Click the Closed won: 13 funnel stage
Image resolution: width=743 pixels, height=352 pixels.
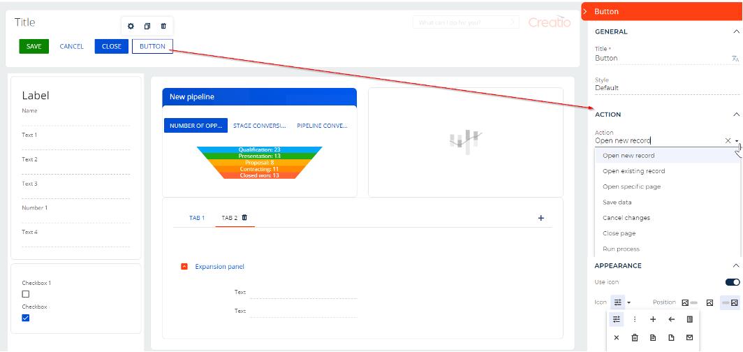pyautogui.click(x=259, y=175)
